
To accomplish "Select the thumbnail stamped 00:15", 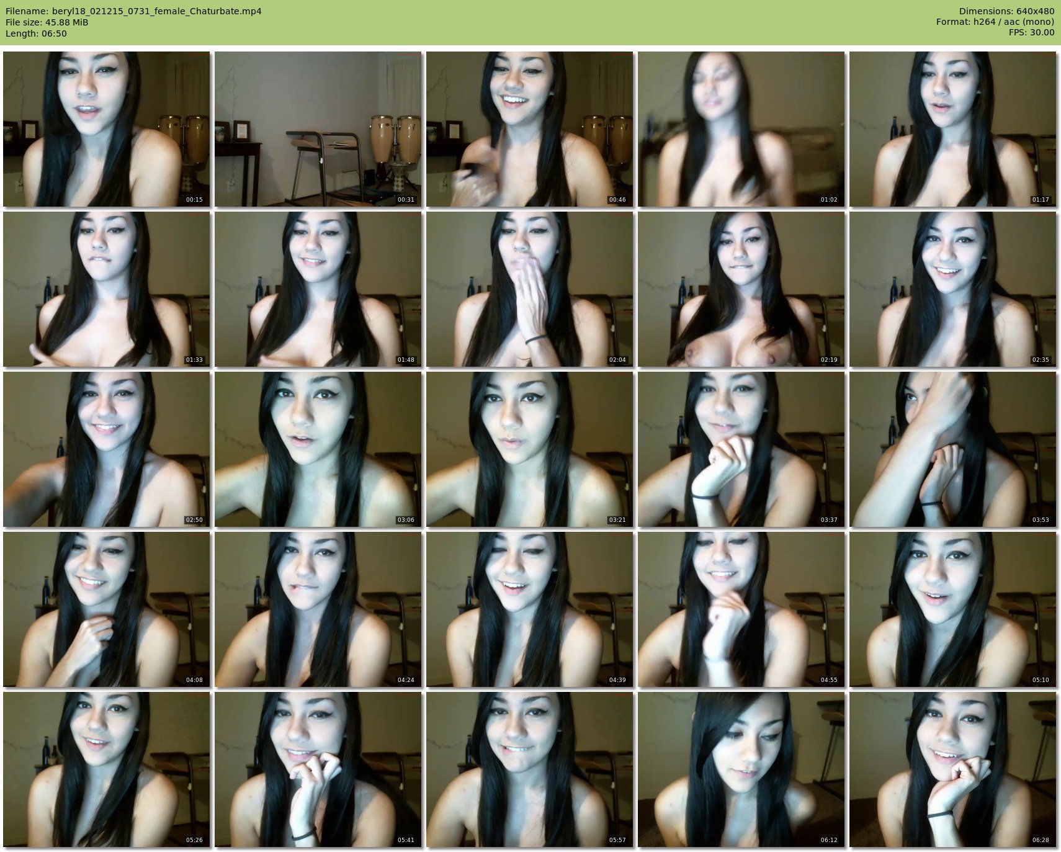I will tap(106, 129).
